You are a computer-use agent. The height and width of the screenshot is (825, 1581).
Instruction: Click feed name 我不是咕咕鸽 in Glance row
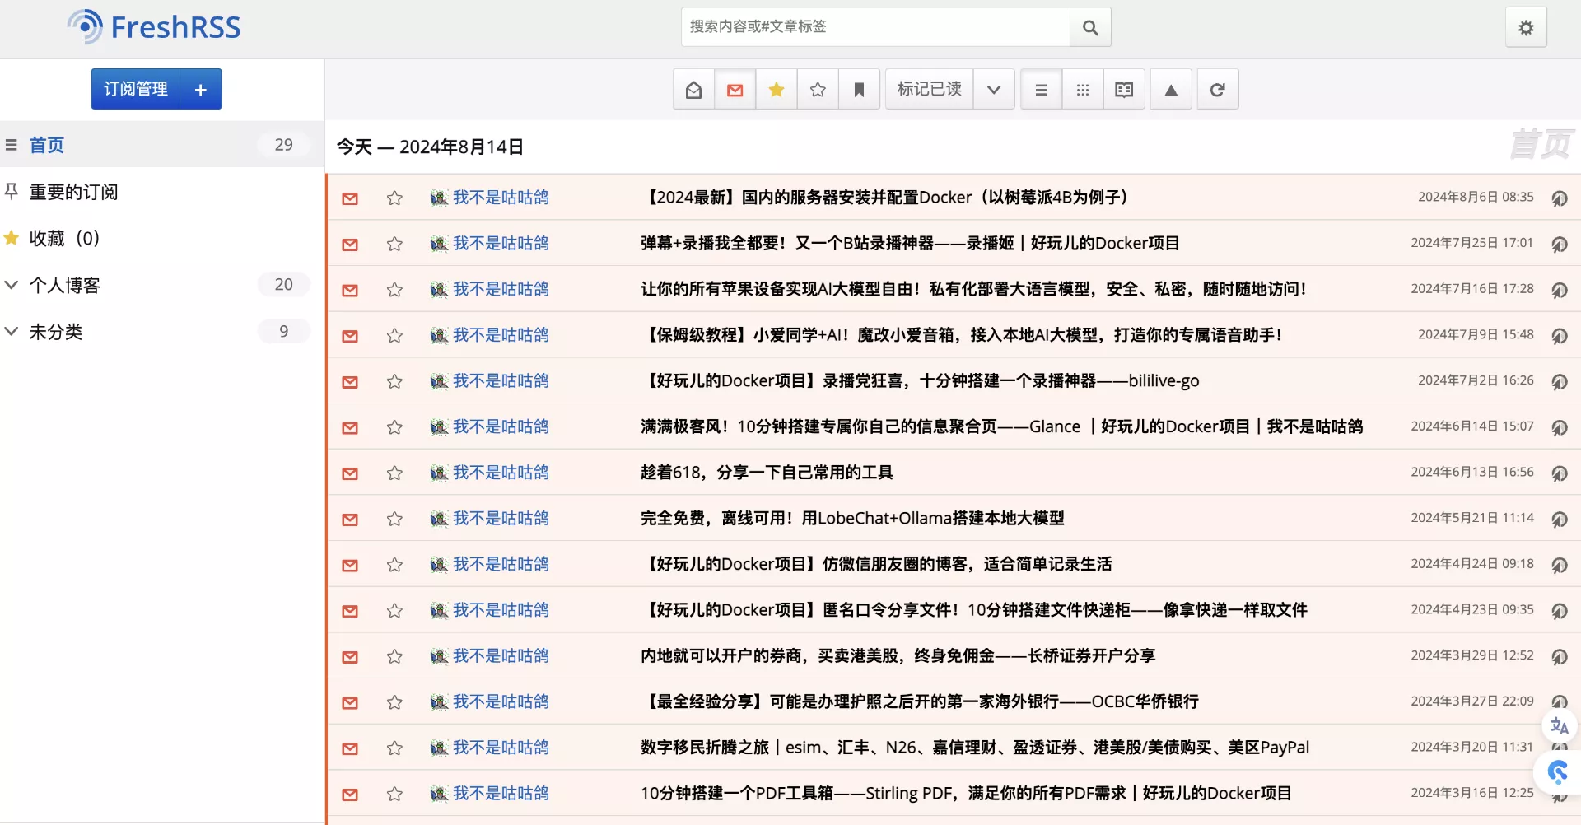click(501, 426)
